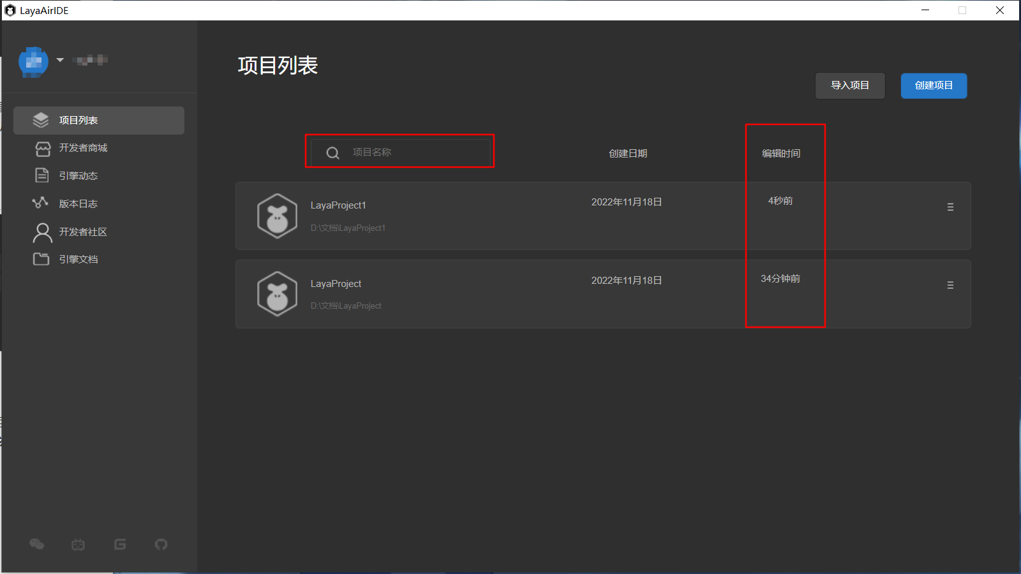Click the 导入项目 button
1021x574 pixels.
849,85
